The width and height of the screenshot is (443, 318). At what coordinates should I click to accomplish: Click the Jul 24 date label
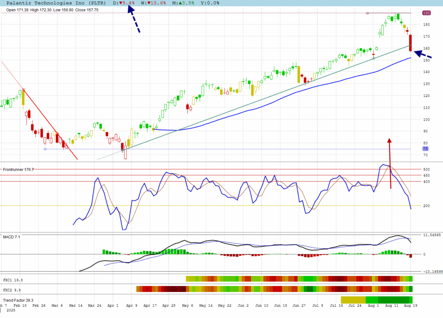[355, 305]
